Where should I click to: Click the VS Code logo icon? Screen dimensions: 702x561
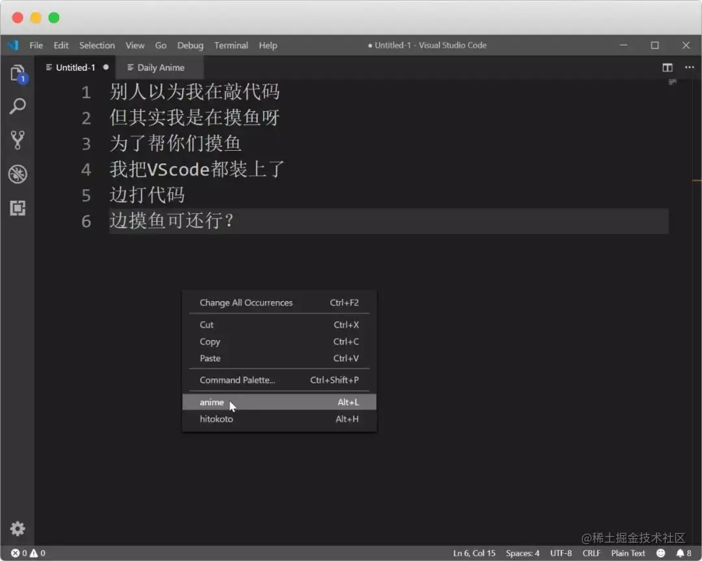pos(14,46)
